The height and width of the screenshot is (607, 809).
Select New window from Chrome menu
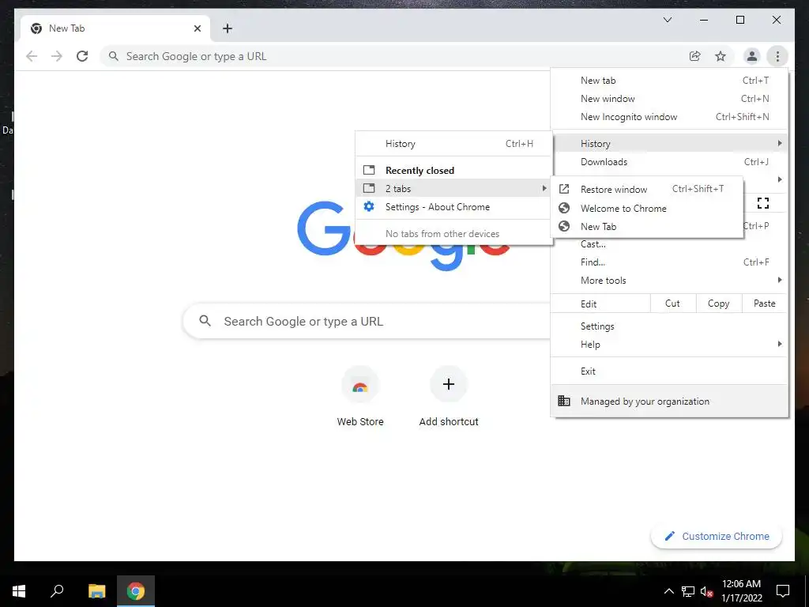669,99
